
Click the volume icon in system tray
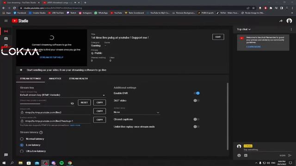(268, 163)
